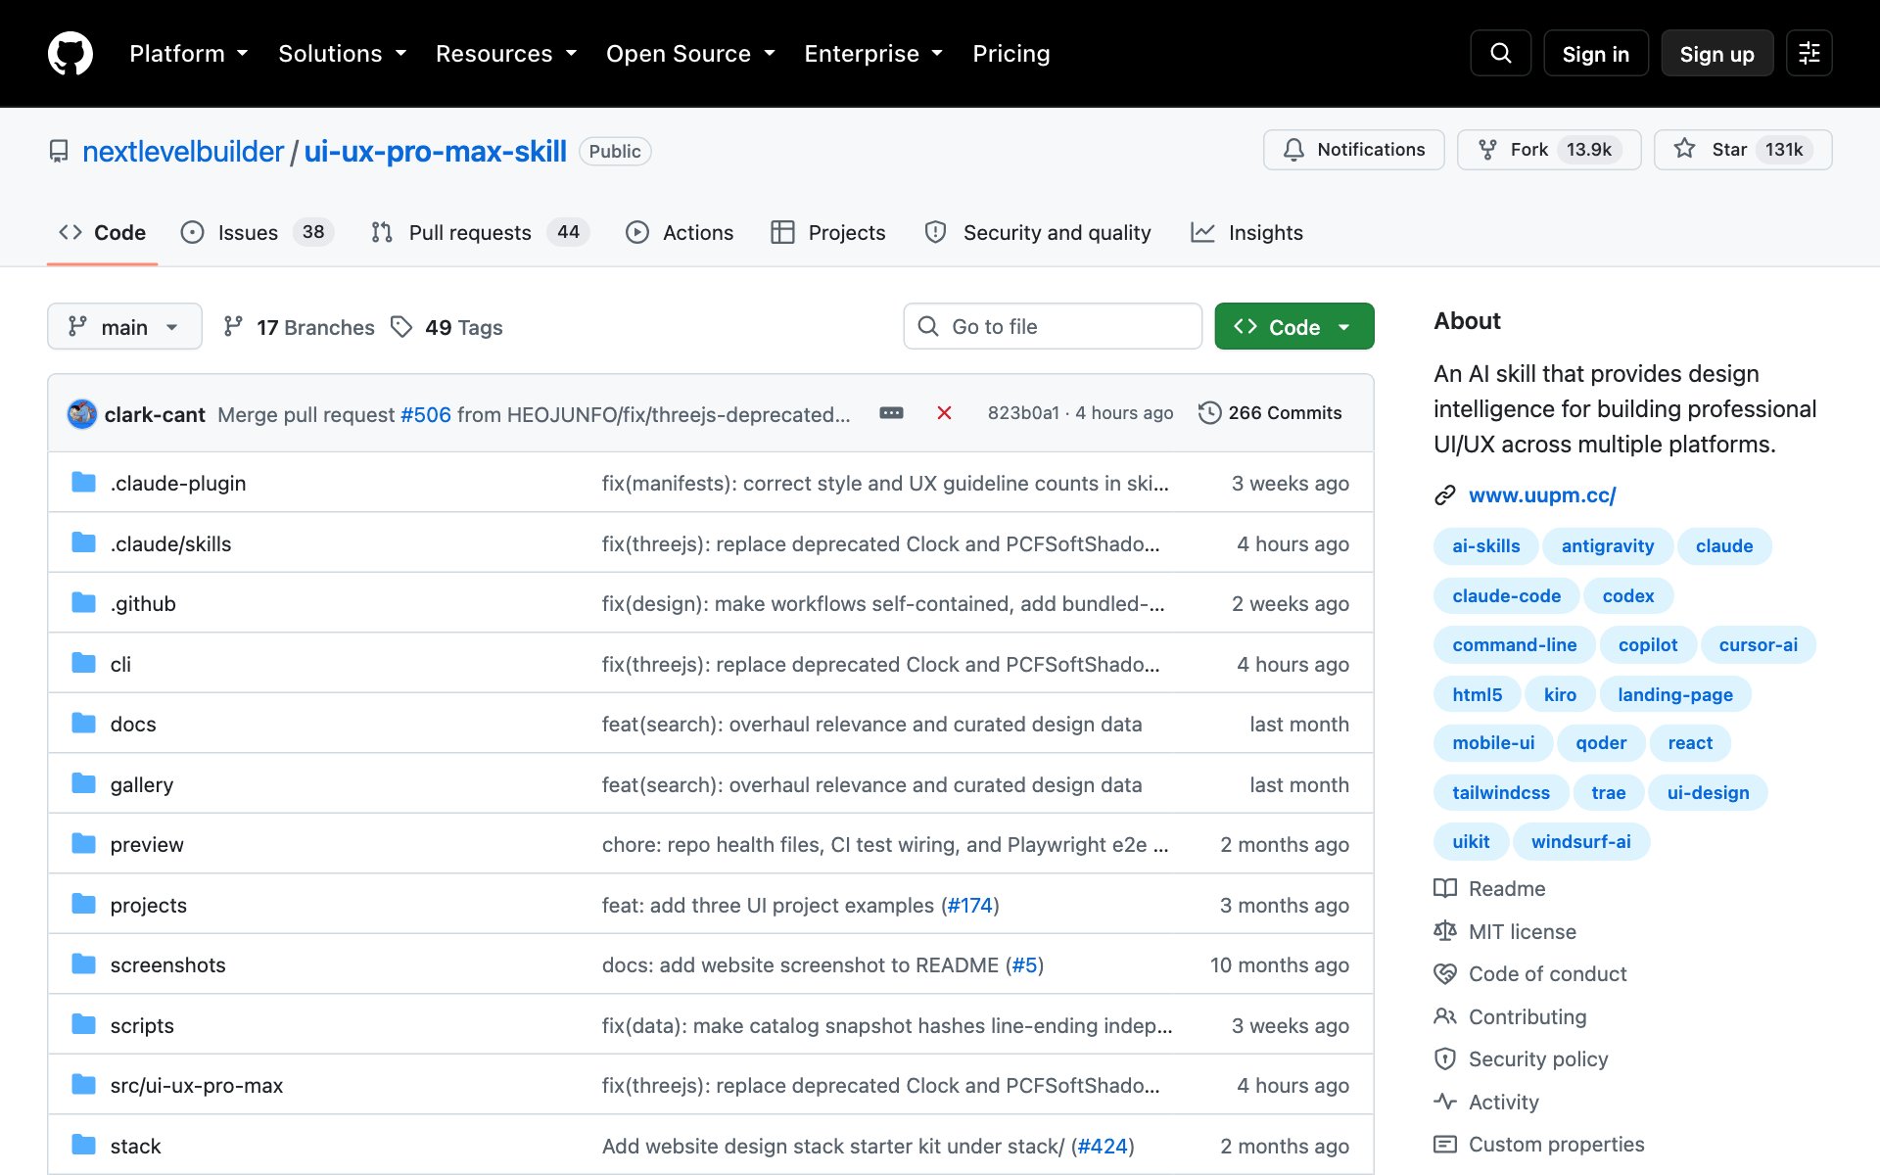The height and width of the screenshot is (1175, 1880).
Task: Click the stack folder icon
Action: point(84,1146)
